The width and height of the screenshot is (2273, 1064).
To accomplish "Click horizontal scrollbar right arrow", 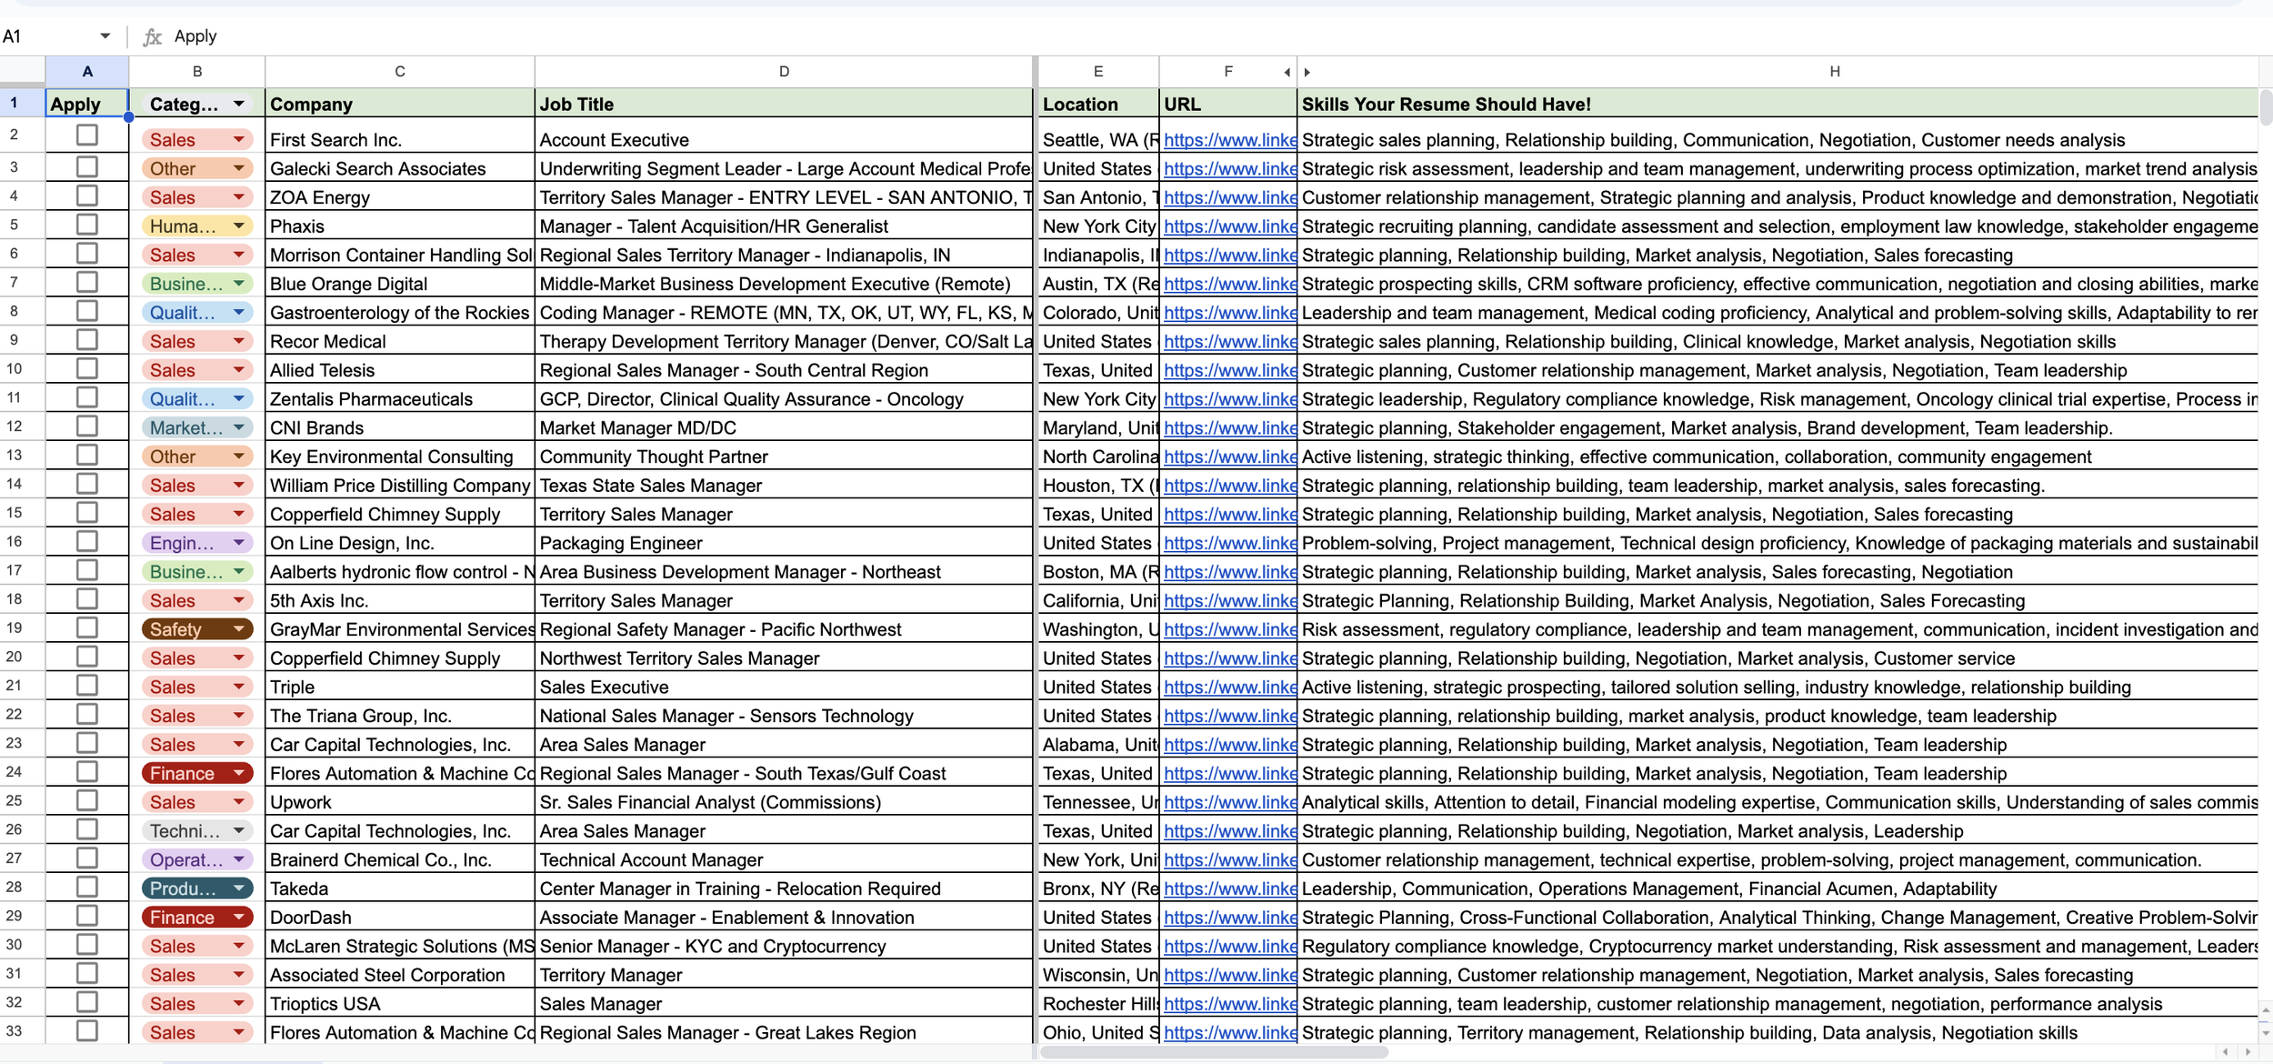I will click(x=2248, y=1051).
